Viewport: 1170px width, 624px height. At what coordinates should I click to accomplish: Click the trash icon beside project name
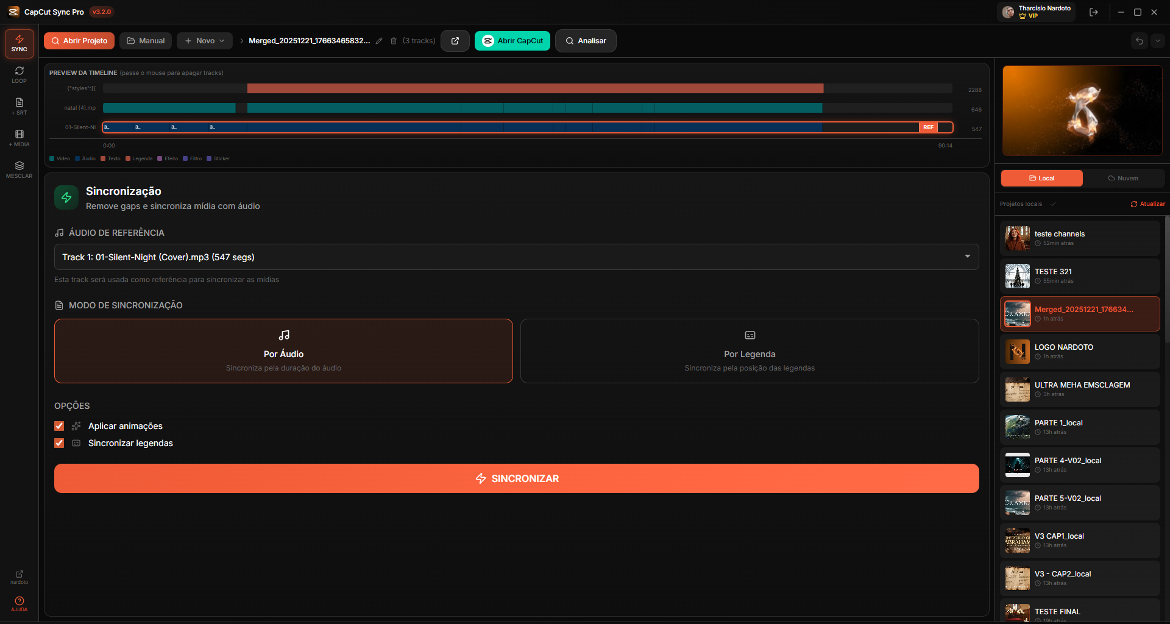pyautogui.click(x=394, y=41)
